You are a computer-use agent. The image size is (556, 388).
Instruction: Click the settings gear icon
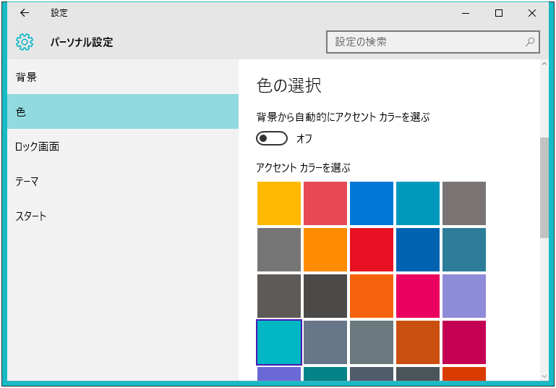coord(25,42)
